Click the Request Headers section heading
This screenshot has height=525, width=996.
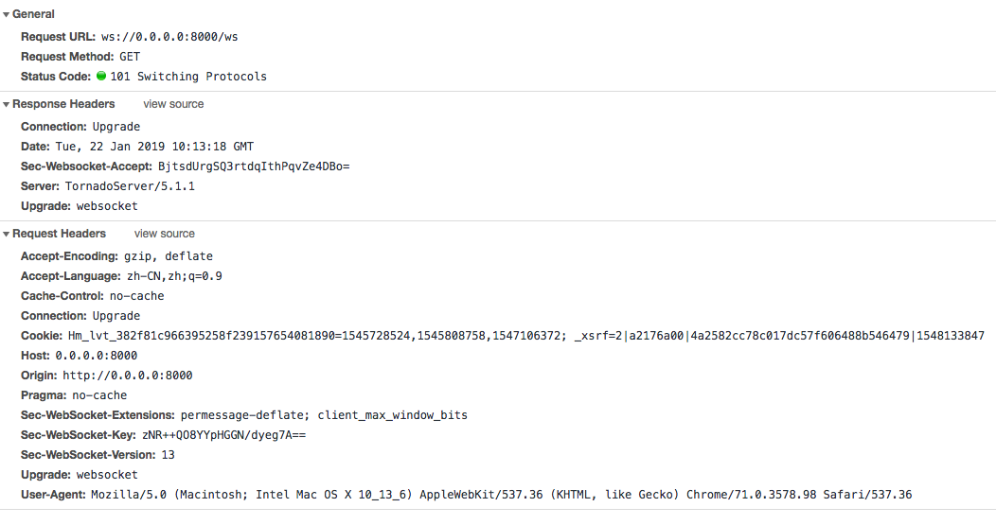click(59, 234)
